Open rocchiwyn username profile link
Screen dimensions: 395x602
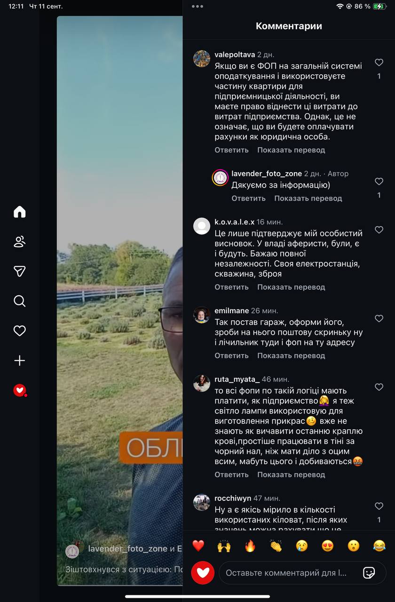point(233,498)
